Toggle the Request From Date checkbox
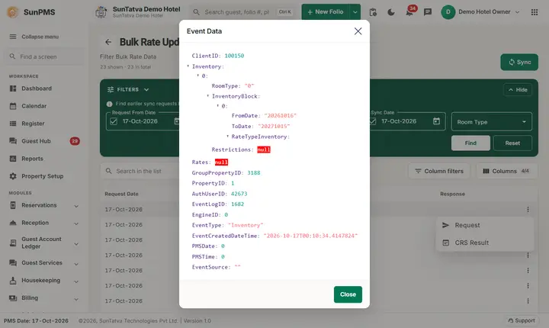The width and height of the screenshot is (549, 328). click(x=114, y=121)
